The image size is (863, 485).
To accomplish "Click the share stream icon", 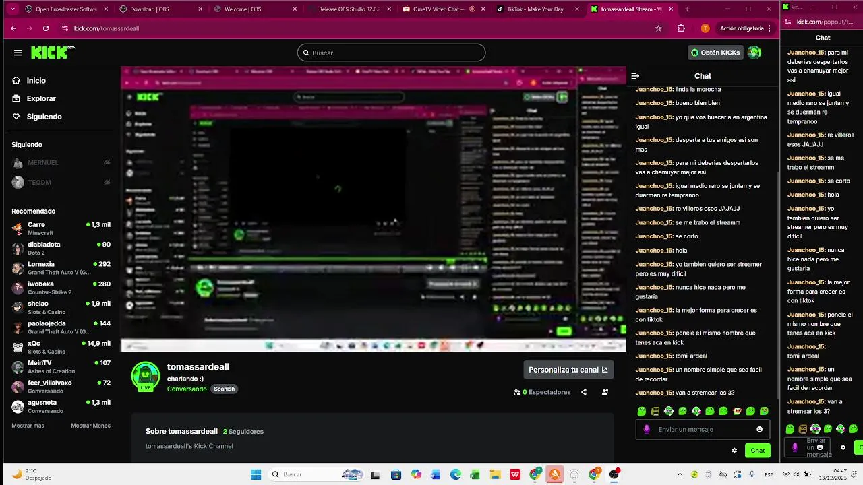I will (x=583, y=392).
